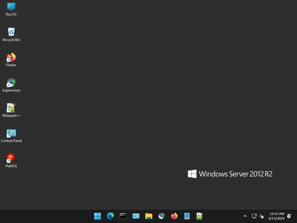The image size is (297, 223).
Task: Open Command Prompt from the taskbar
Action: 123,216
